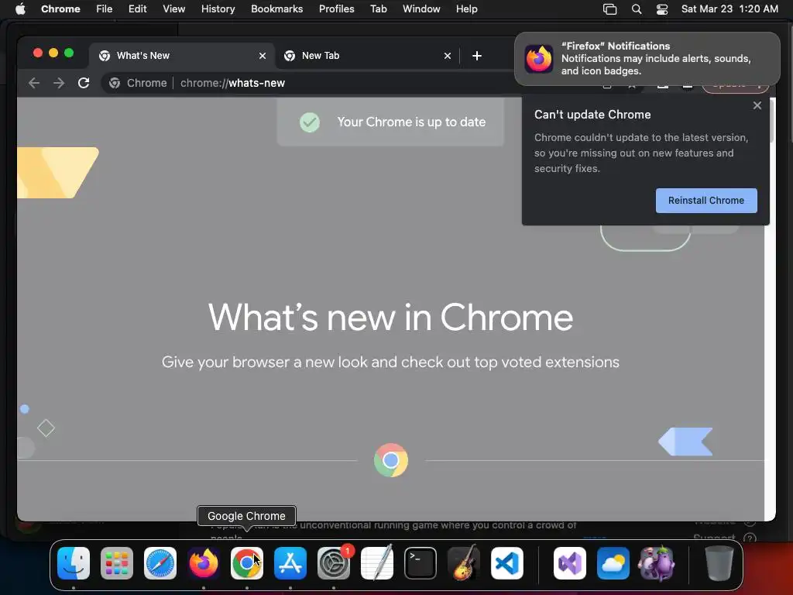Click the Chrome site info icon
793x595 pixels.
[x=115, y=83]
